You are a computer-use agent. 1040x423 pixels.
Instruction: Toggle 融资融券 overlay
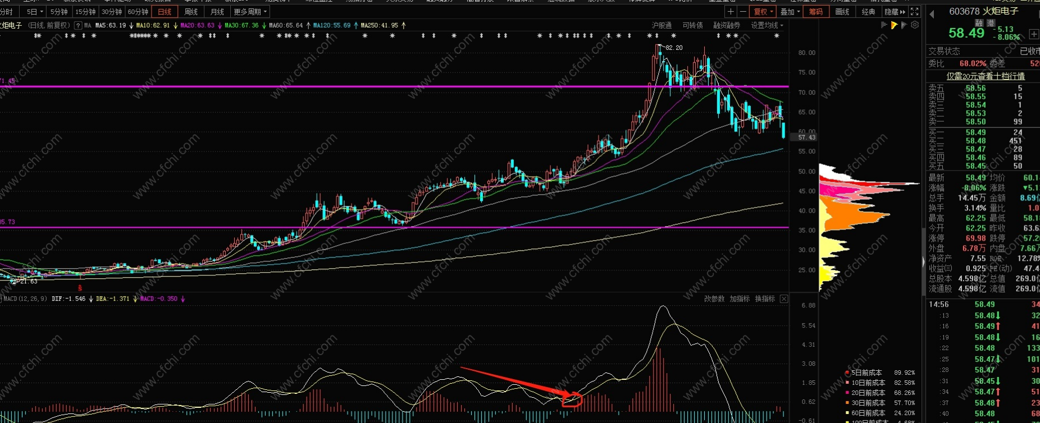[727, 25]
